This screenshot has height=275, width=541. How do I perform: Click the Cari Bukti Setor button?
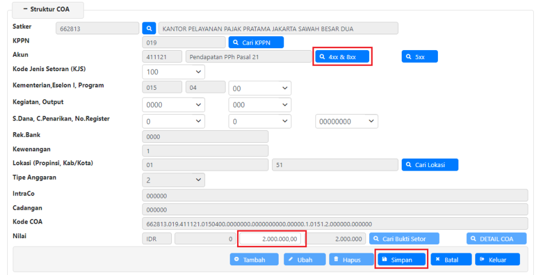coord(403,239)
